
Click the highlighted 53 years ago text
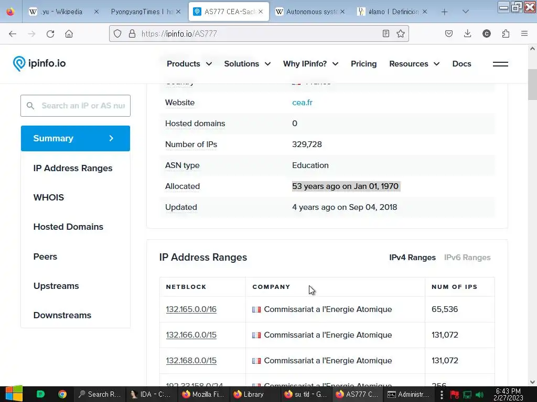point(346,186)
